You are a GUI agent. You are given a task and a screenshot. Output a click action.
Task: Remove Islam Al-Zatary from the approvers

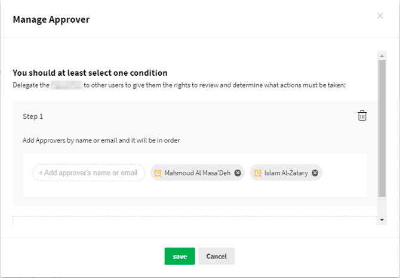point(315,173)
